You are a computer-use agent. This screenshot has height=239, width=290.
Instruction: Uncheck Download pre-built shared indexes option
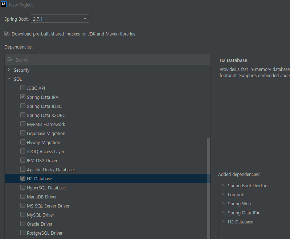(7, 33)
